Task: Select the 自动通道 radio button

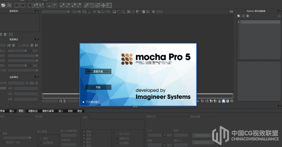Action: tap(41, 143)
